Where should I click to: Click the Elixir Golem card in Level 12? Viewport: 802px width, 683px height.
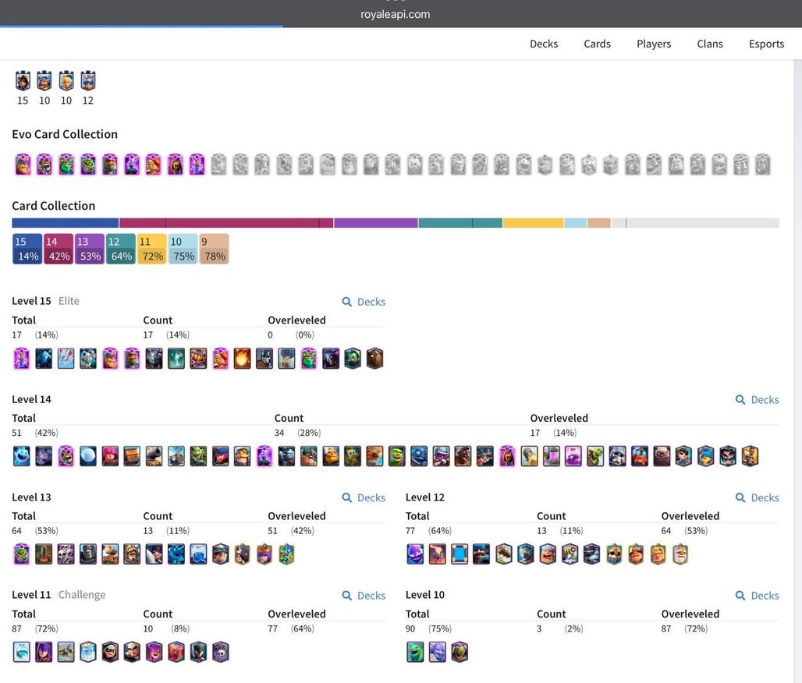pos(415,554)
